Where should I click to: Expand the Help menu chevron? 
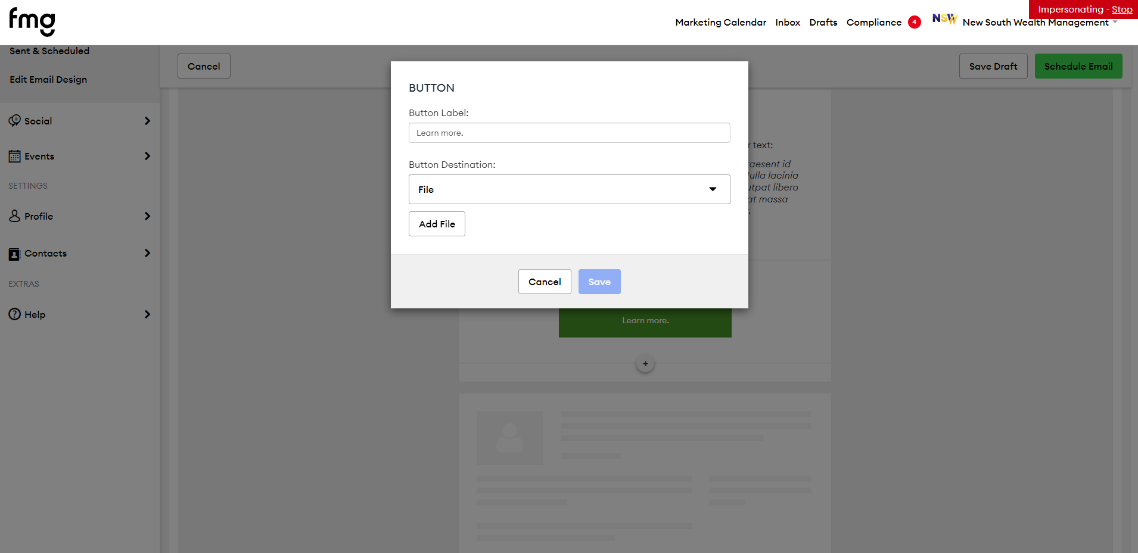point(147,314)
